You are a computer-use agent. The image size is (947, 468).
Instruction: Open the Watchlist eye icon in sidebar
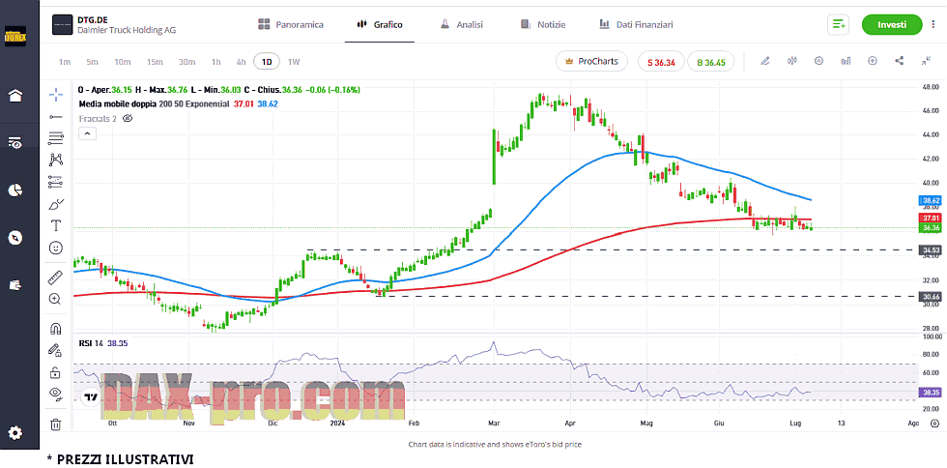[x=15, y=143]
